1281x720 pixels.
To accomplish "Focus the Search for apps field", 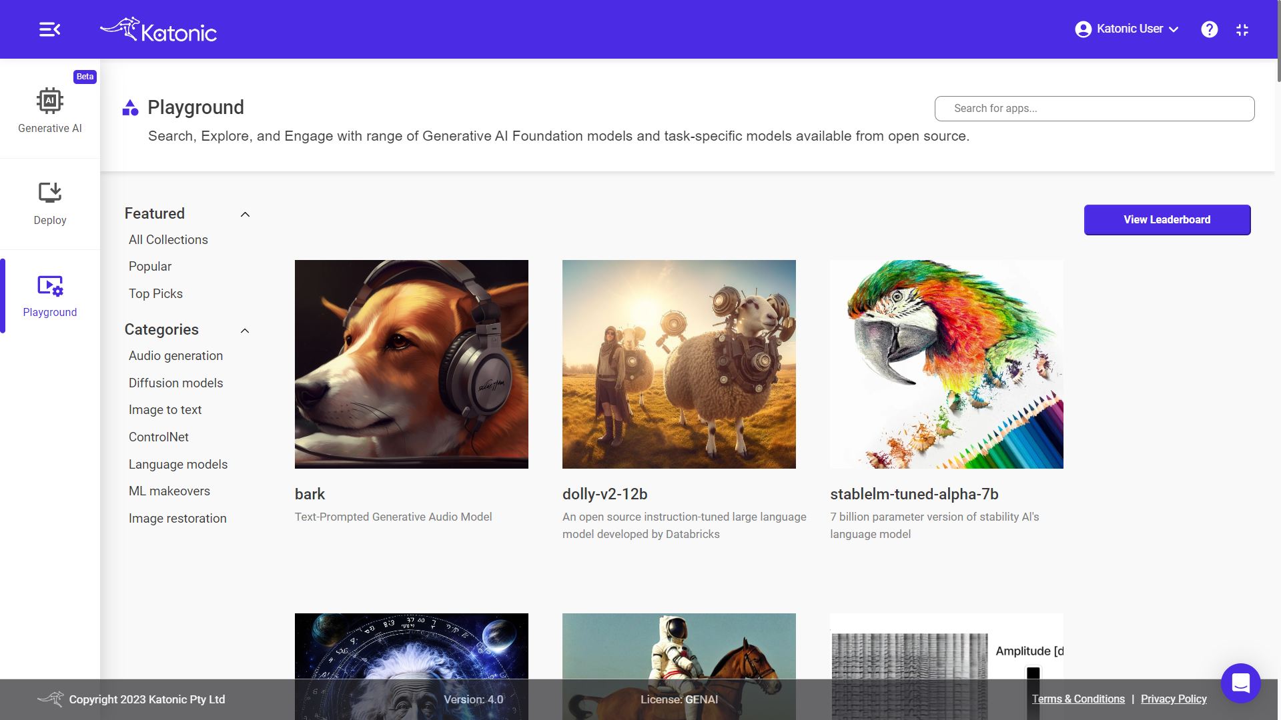I will tap(1094, 109).
